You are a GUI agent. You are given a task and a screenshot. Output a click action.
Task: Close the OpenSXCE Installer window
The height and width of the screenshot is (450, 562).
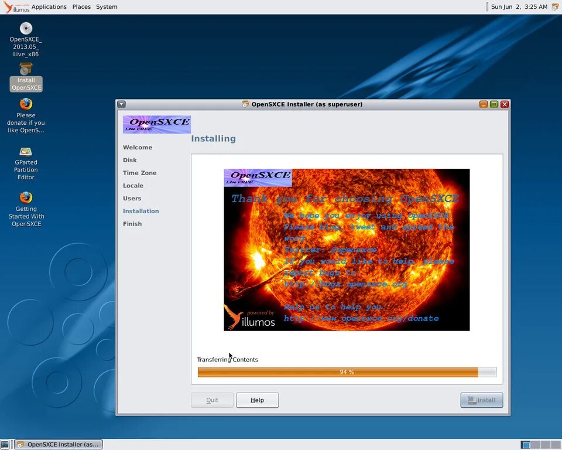point(505,104)
